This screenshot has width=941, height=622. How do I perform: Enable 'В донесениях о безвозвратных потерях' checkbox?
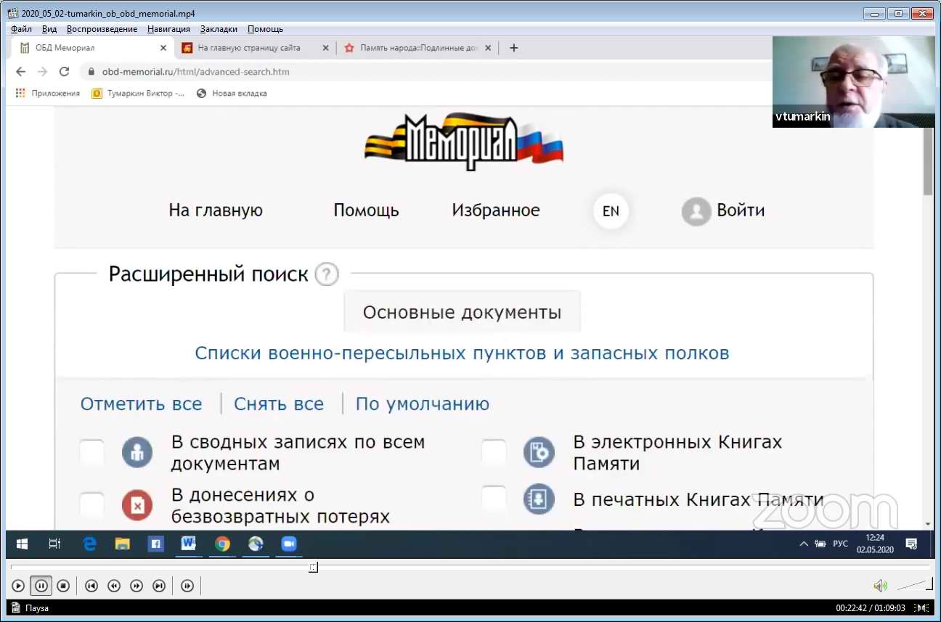pos(92,505)
